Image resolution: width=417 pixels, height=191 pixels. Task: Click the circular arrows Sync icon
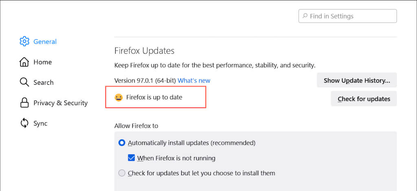24,123
